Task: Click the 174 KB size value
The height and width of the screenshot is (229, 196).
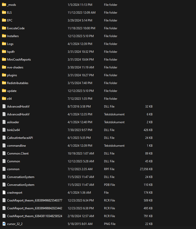Action: coord(148,193)
